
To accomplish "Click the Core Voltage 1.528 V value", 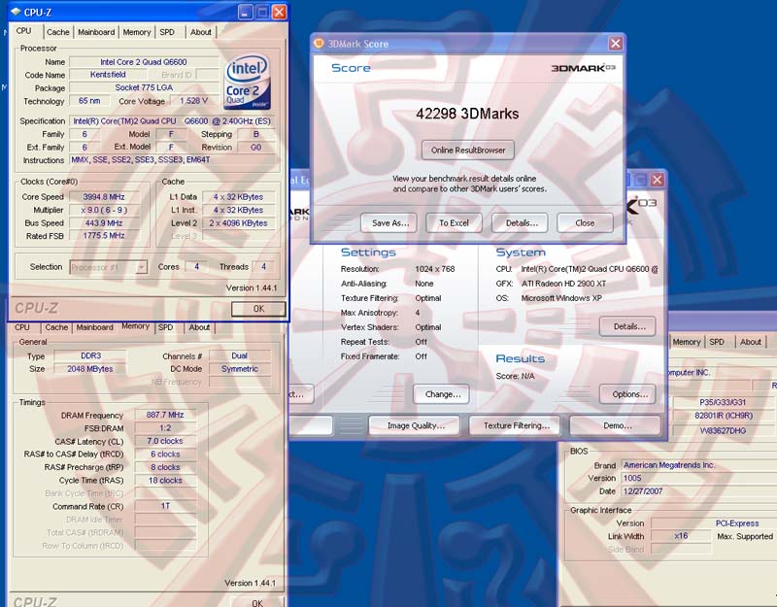I will [192, 101].
